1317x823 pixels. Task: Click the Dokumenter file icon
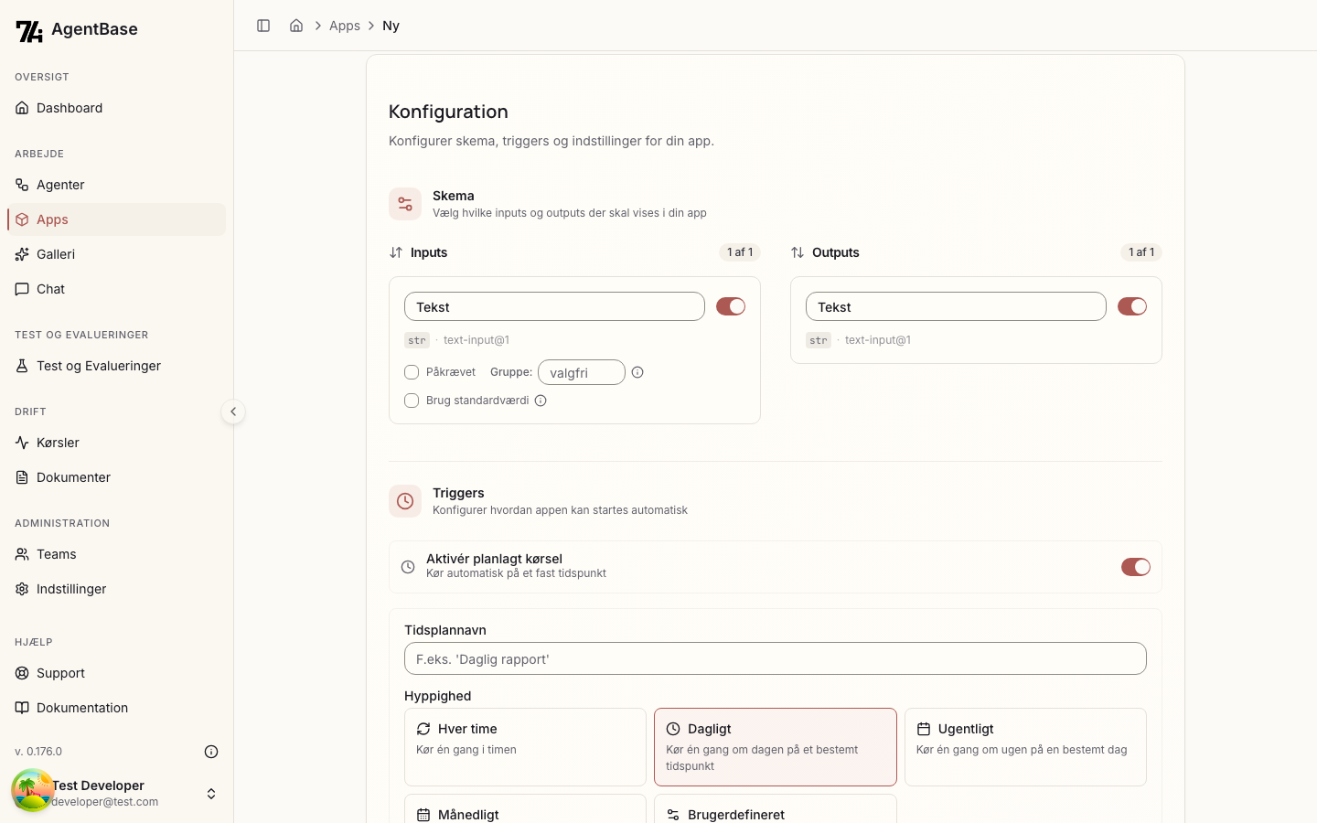(22, 477)
